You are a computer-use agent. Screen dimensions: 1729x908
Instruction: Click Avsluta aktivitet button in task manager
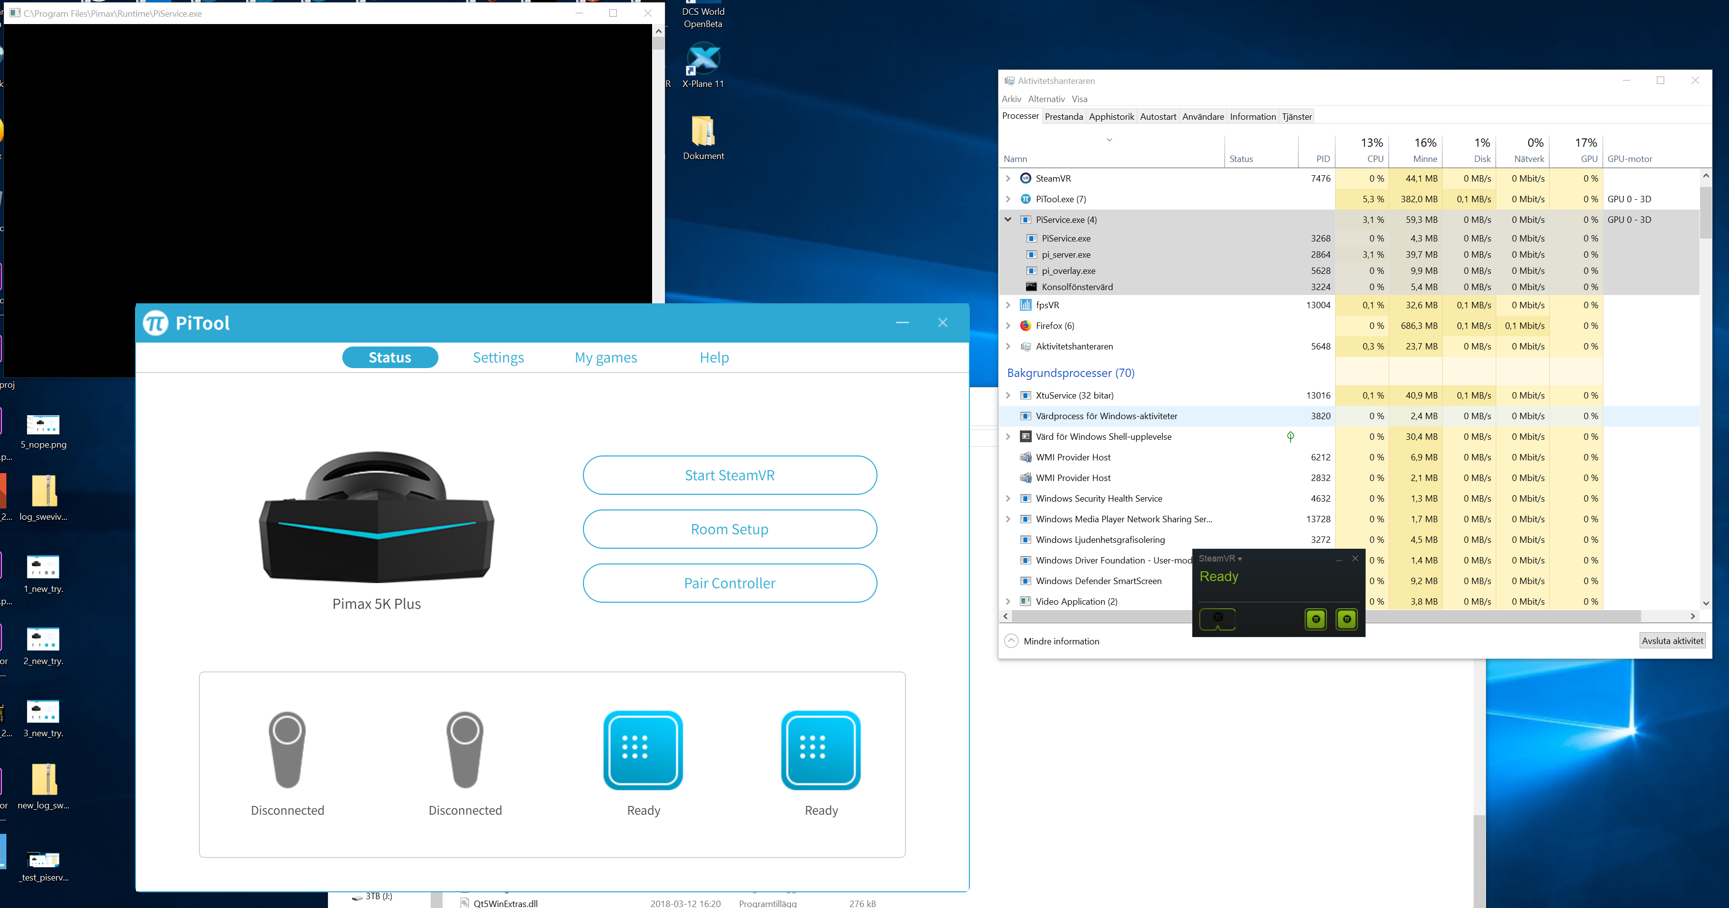pyautogui.click(x=1672, y=640)
